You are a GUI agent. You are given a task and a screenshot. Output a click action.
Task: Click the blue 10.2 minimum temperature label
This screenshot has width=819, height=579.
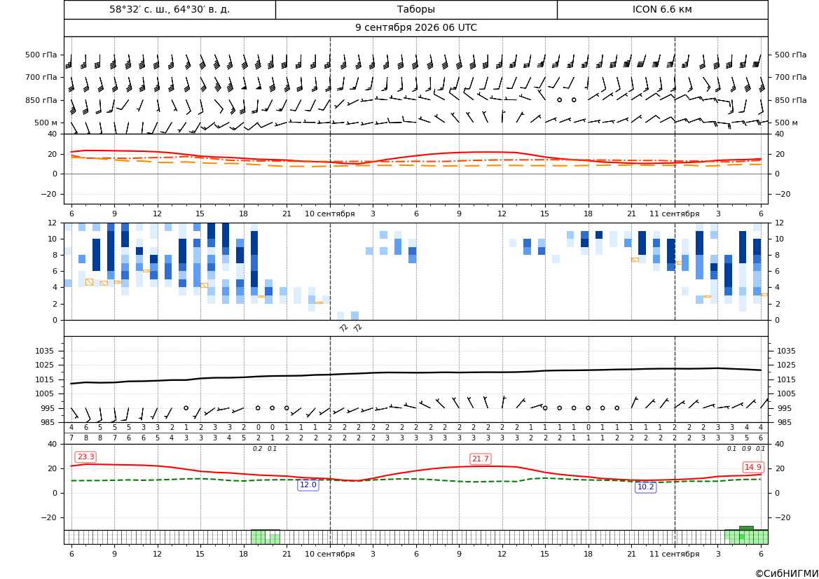[645, 487]
